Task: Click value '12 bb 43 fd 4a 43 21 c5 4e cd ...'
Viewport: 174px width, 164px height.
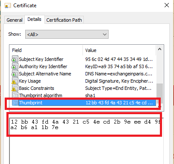Action: tap(119, 103)
